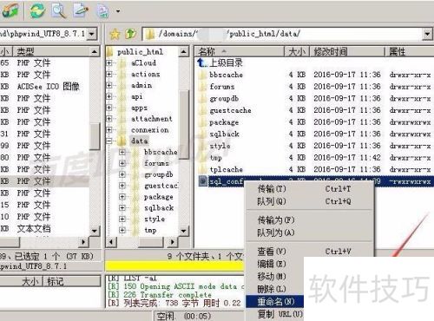Image resolution: width=434 pixels, height=321 pixels.
Task: Click scroll-down arrow of local file list
Action: 95,231
